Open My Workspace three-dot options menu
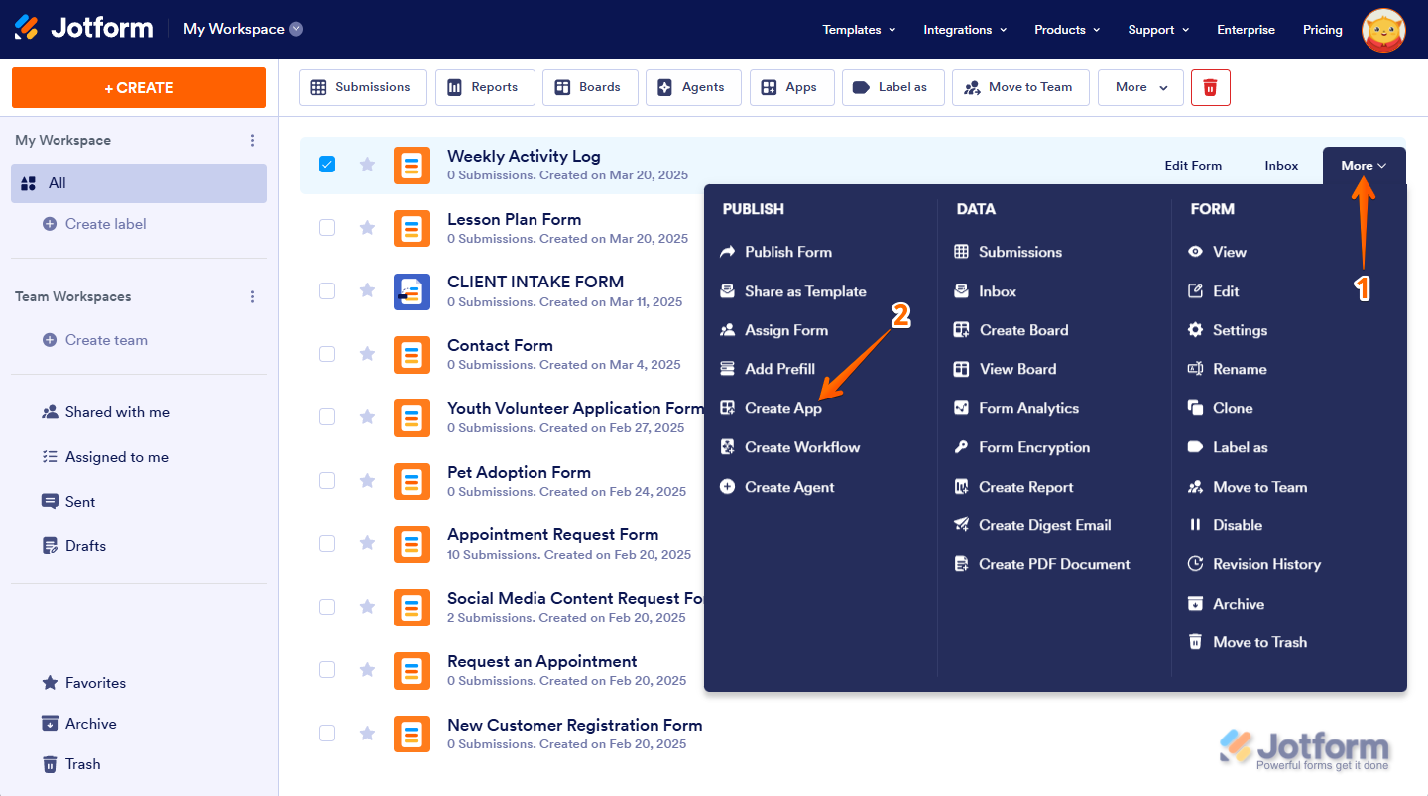Image resolution: width=1428 pixels, height=796 pixels. pyautogui.click(x=252, y=141)
